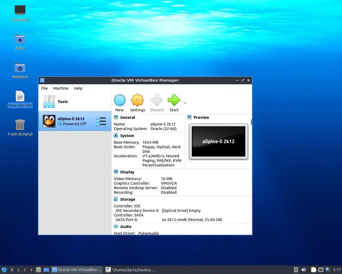
Task: Open Settings with the gear icon
Action: point(137,100)
